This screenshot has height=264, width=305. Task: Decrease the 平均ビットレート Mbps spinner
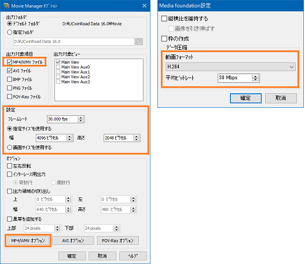pos(255,79)
